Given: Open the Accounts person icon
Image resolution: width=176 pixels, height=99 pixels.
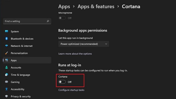Looking at the screenshot, I should (x=7, y=67).
